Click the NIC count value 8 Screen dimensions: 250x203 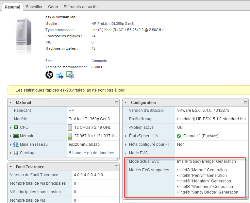(92, 42)
